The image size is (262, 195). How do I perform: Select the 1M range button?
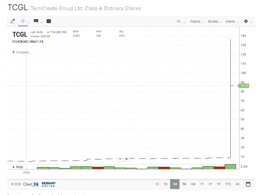pyautogui.click(x=175, y=184)
